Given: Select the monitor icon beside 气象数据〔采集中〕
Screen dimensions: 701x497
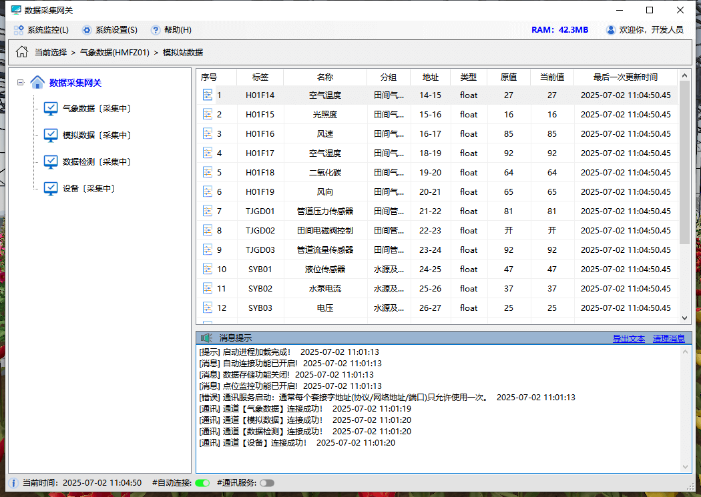Looking at the screenshot, I should [x=49, y=108].
